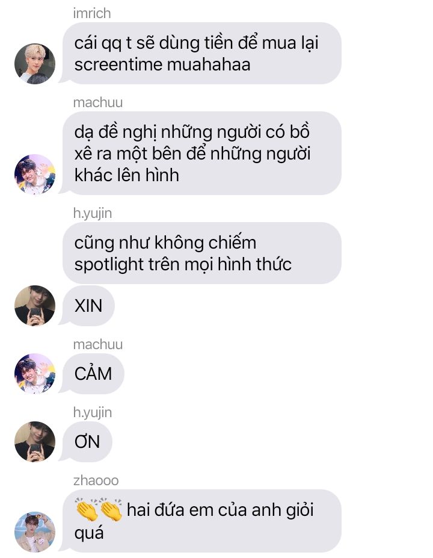Select the machuu username above the CẢM bubble
The image size is (433, 558).
[x=98, y=344]
